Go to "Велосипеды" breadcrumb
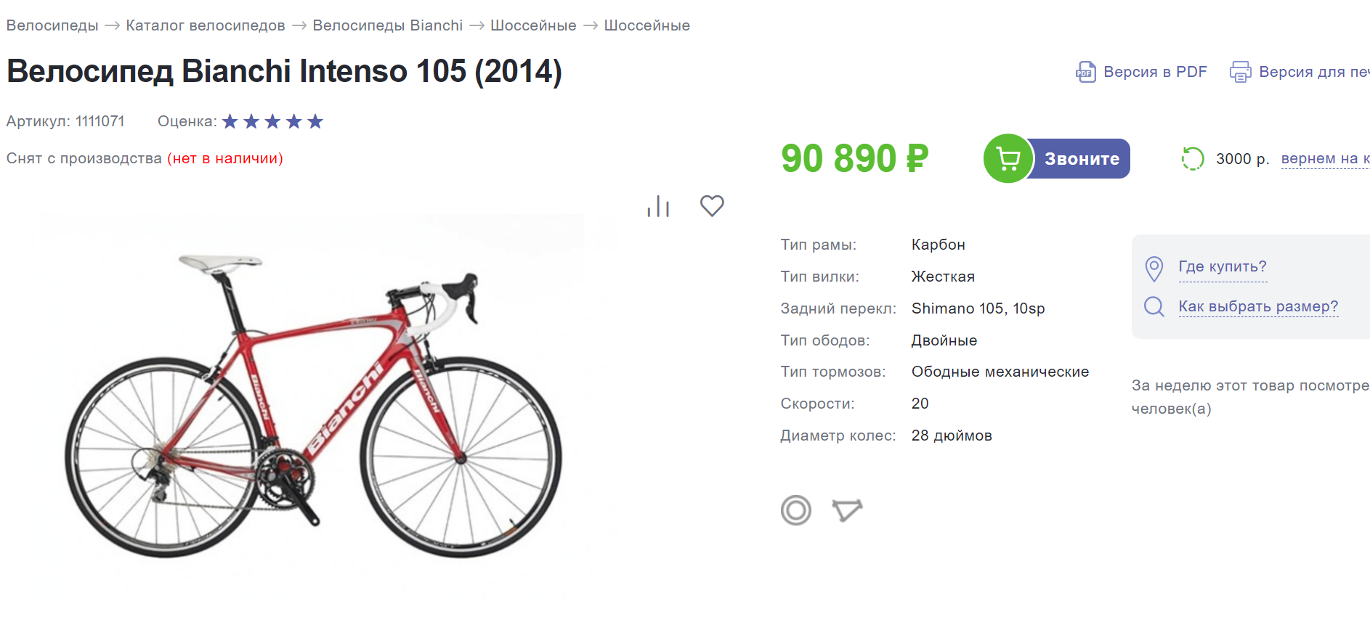This screenshot has height=630, width=1370. (x=52, y=25)
